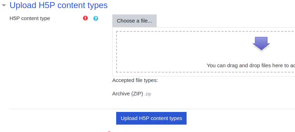Open the Upload H5P content types heading link

(58, 5)
